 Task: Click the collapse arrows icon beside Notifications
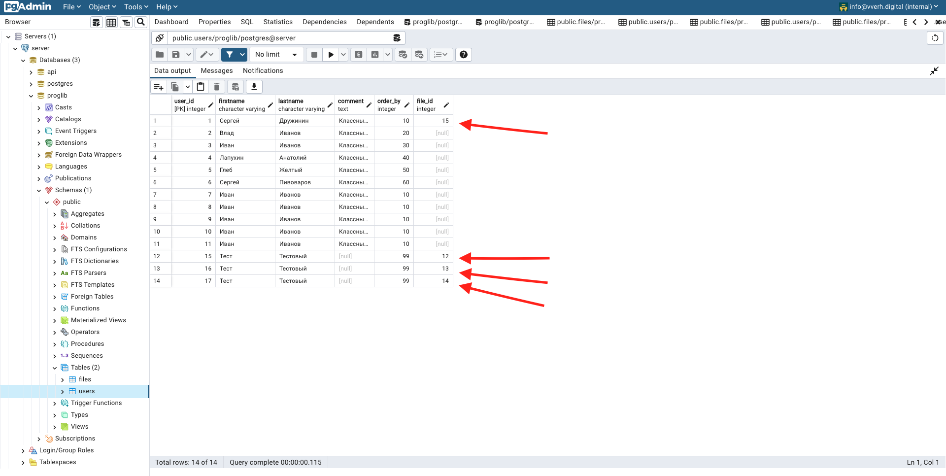[x=934, y=71]
